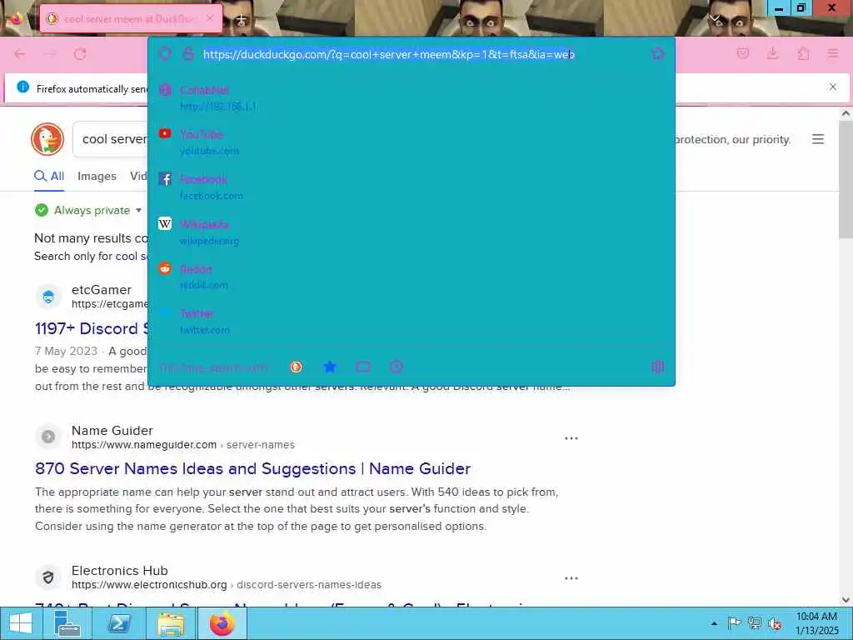Choose the Reddit suggestion
The height and width of the screenshot is (640, 853).
tap(412, 277)
